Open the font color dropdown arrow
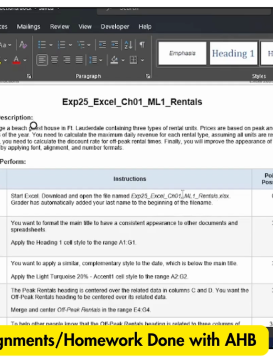273x364 pixels. click(x=25, y=60)
